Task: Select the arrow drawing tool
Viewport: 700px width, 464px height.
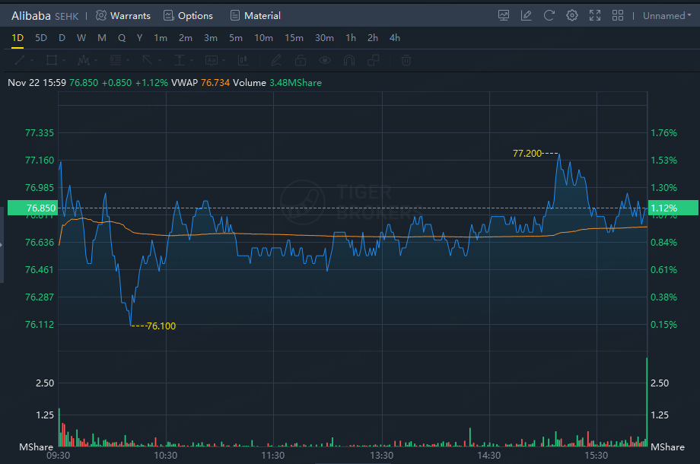Action: 148,60
